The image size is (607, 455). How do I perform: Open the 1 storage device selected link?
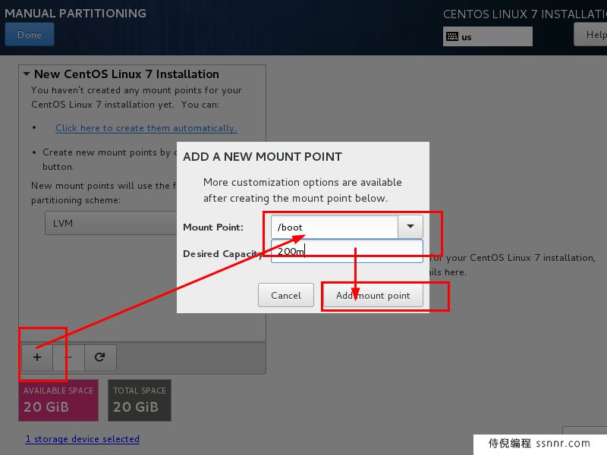pyautogui.click(x=83, y=439)
